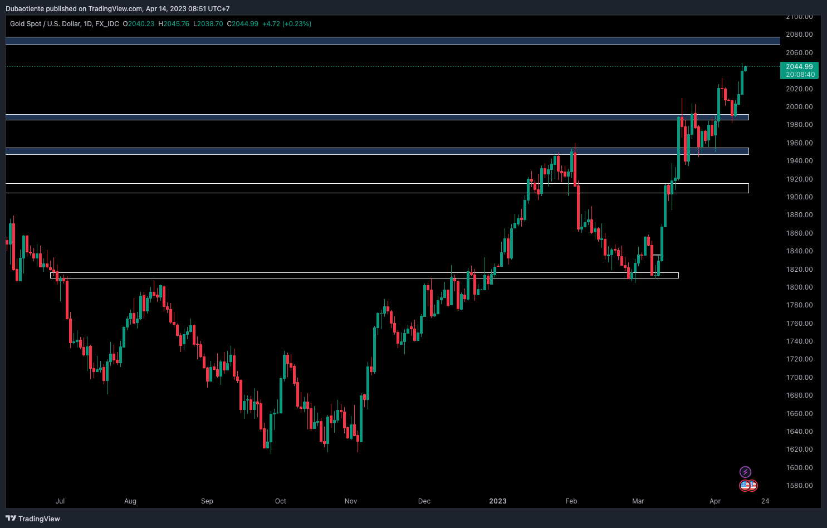The height and width of the screenshot is (528, 827).
Task: Click the Sep label on time axis
Action: [x=207, y=501]
